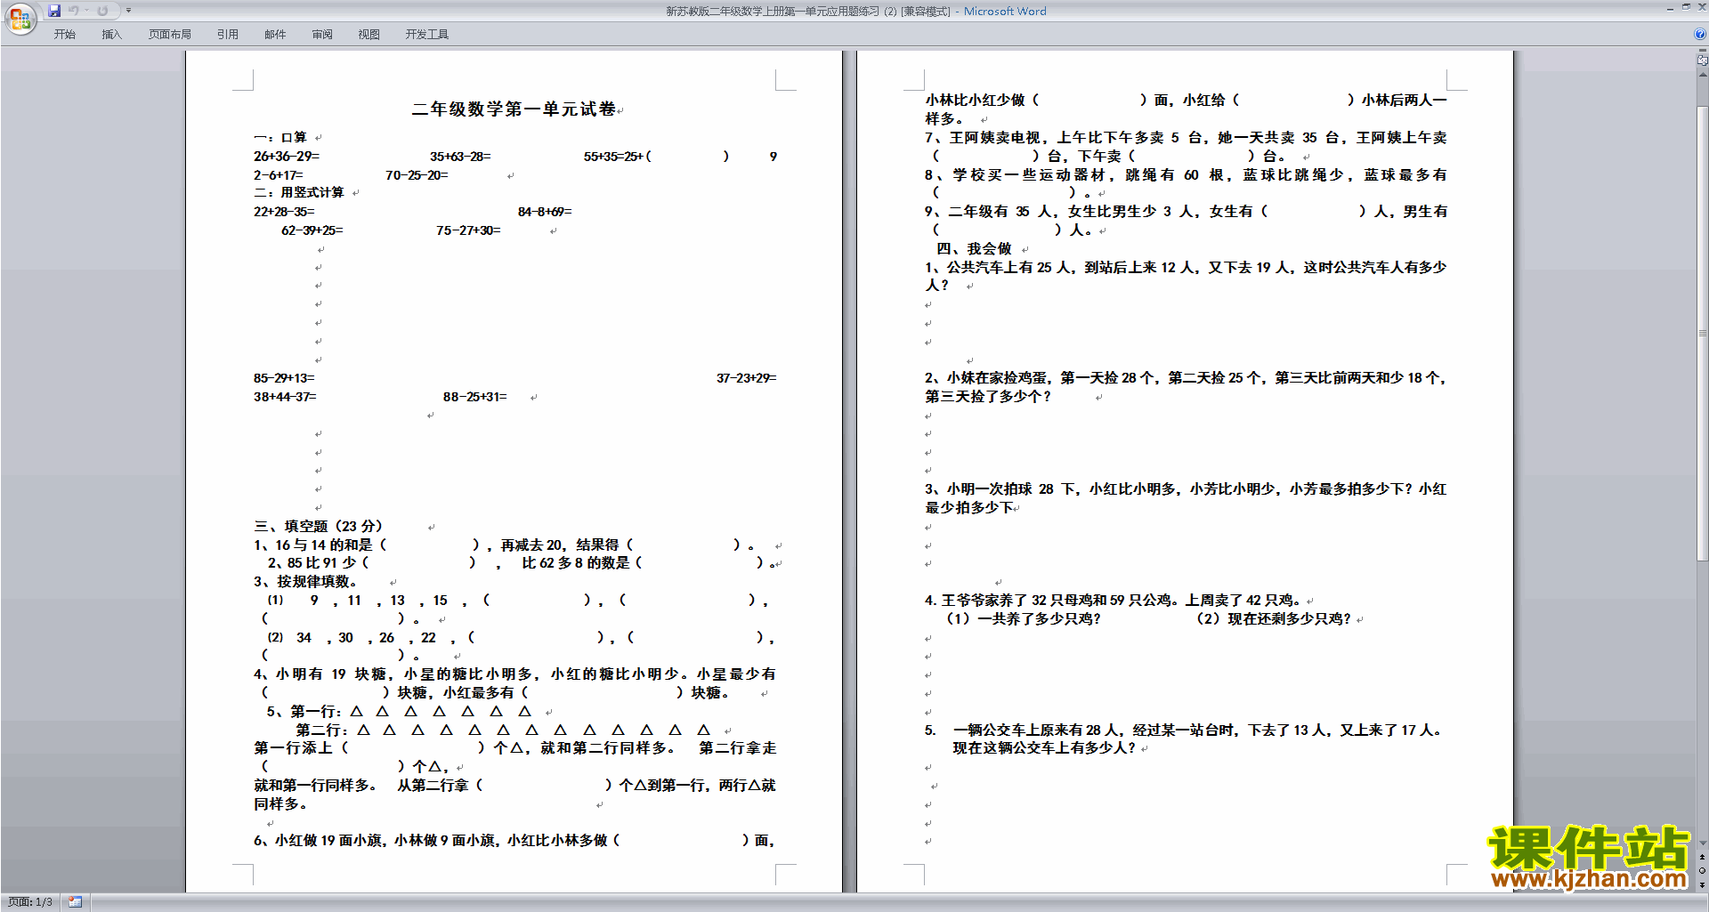Go to the 邮件 ribbon tab
Viewport: 1709px width, 912px height.
click(x=275, y=35)
